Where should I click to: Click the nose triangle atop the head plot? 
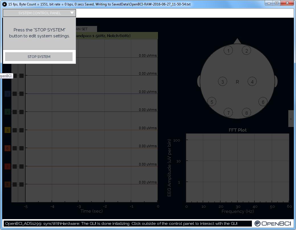pos(237,41)
